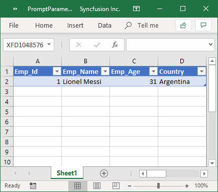
Task: Select the Emp_Id header cell text
Action: click(26, 72)
